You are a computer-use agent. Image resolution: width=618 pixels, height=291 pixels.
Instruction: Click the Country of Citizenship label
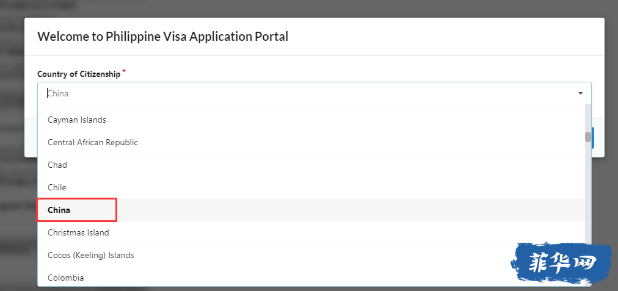point(79,74)
